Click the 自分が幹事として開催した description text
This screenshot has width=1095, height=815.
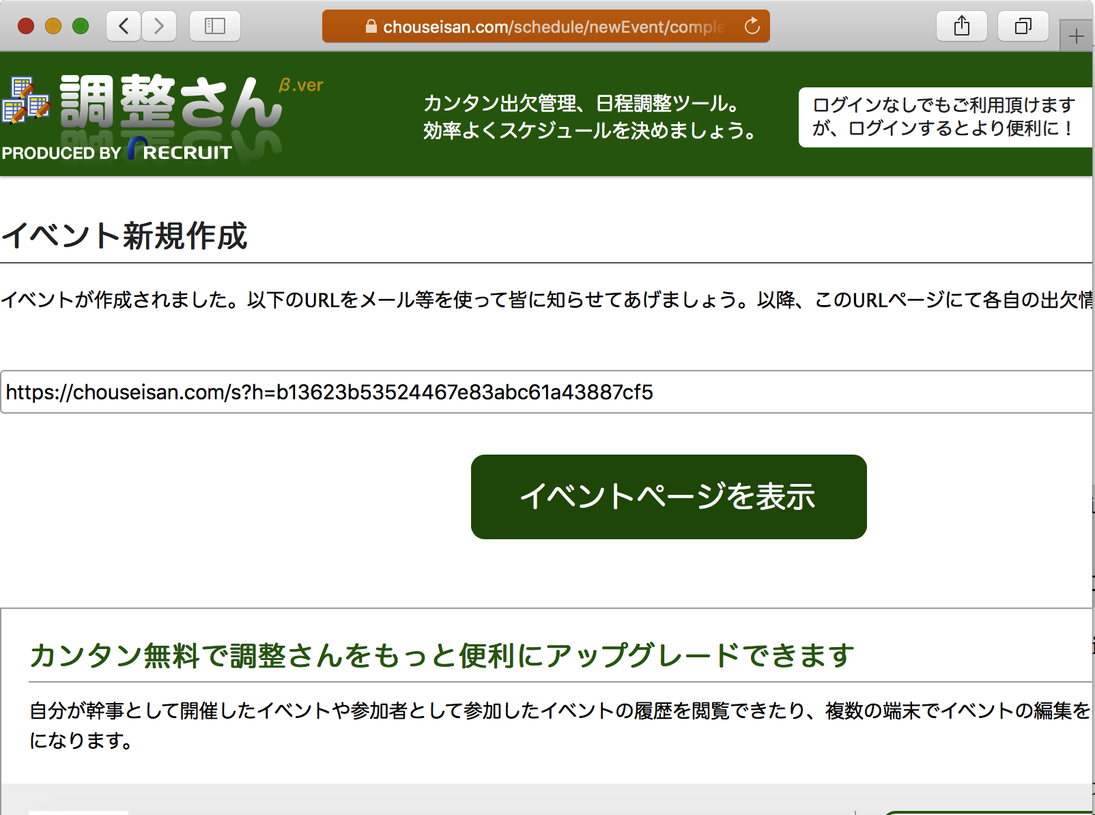point(560,725)
